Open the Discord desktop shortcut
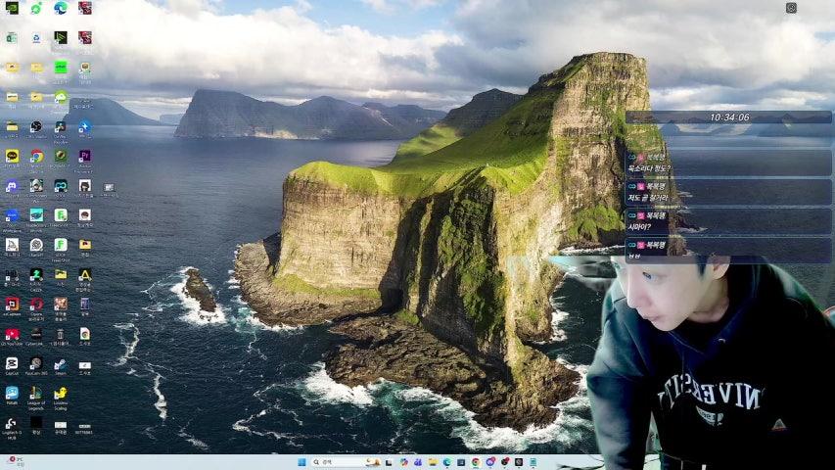The height and width of the screenshot is (470, 835). pyautogui.click(x=12, y=185)
